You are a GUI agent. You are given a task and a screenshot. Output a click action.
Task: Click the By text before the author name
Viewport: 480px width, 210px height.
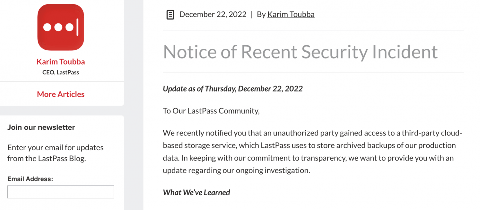click(x=261, y=14)
